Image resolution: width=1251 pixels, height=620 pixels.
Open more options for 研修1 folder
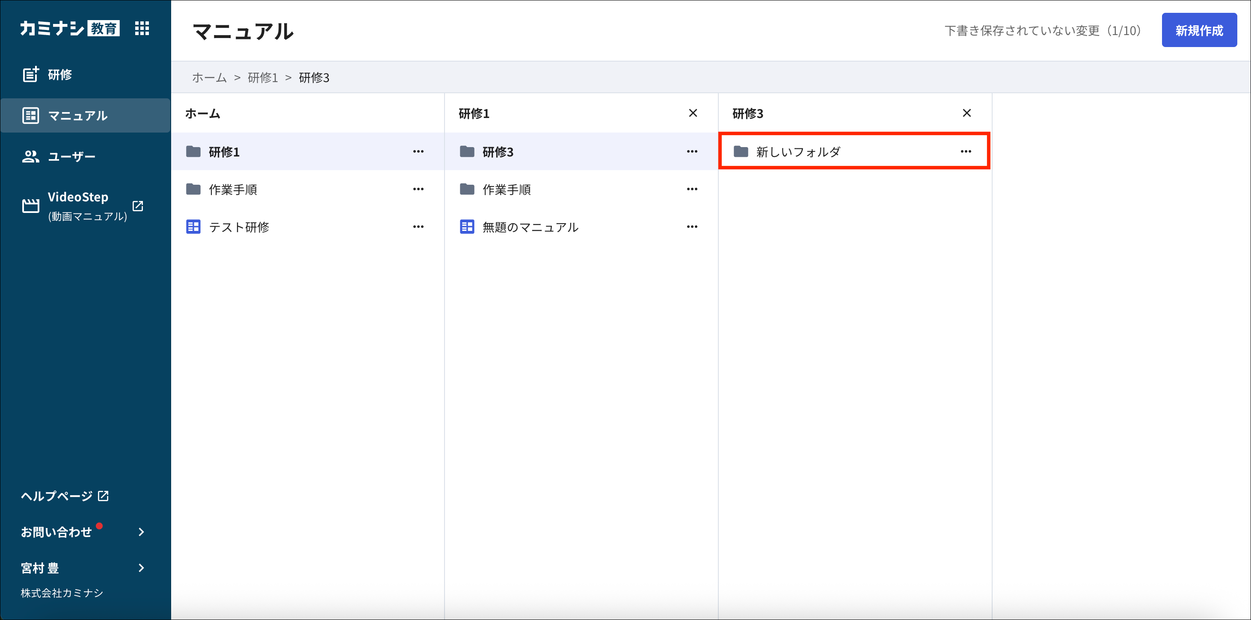(418, 151)
